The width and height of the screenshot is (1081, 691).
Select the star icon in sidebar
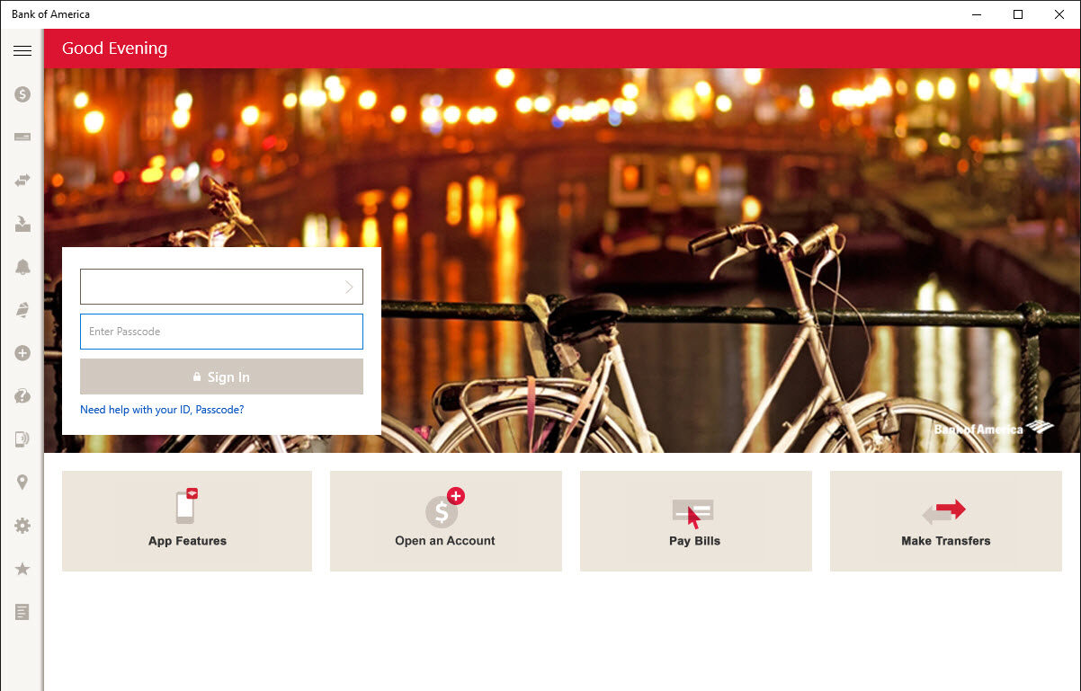[x=22, y=569]
